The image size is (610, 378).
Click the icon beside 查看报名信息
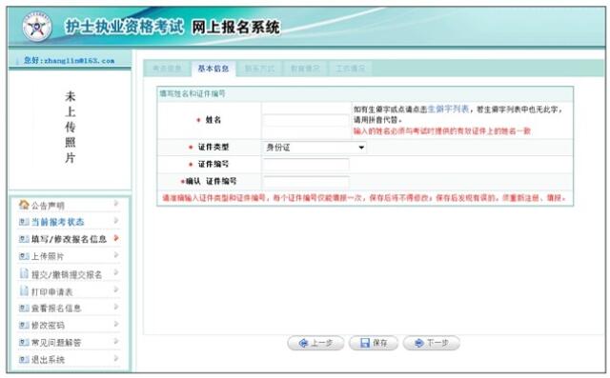[x=24, y=308]
